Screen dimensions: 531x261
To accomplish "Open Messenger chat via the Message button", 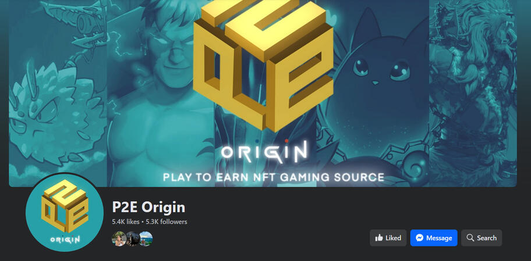I will (x=434, y=238).
